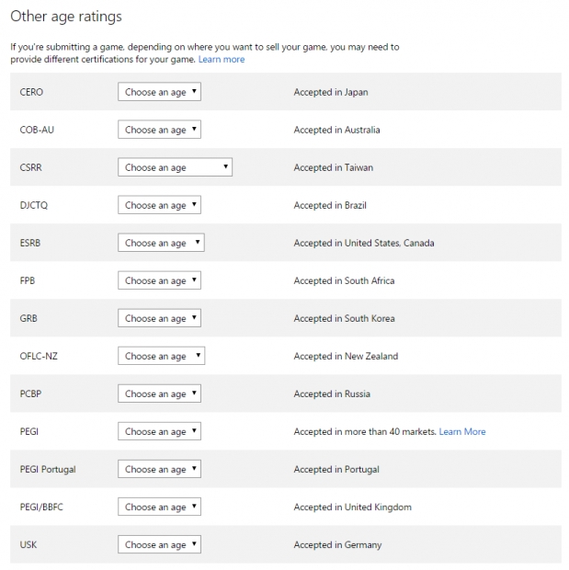Open the PCBP age dropdown
569x570 pixels.
pos(159,393)
